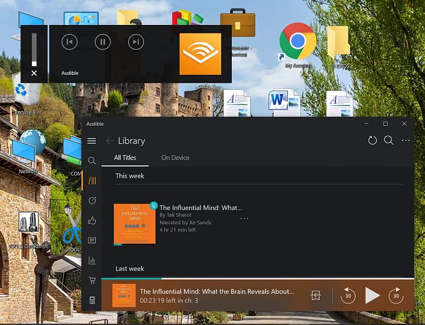Click the now playing book title in player bar
The image size is (425, 325).
(x=217, y=292)
